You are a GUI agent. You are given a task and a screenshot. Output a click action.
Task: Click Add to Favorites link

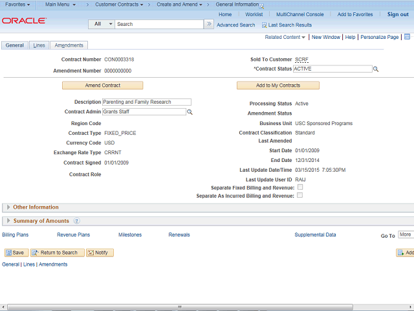pyautogui.click(x=355, y=14)
